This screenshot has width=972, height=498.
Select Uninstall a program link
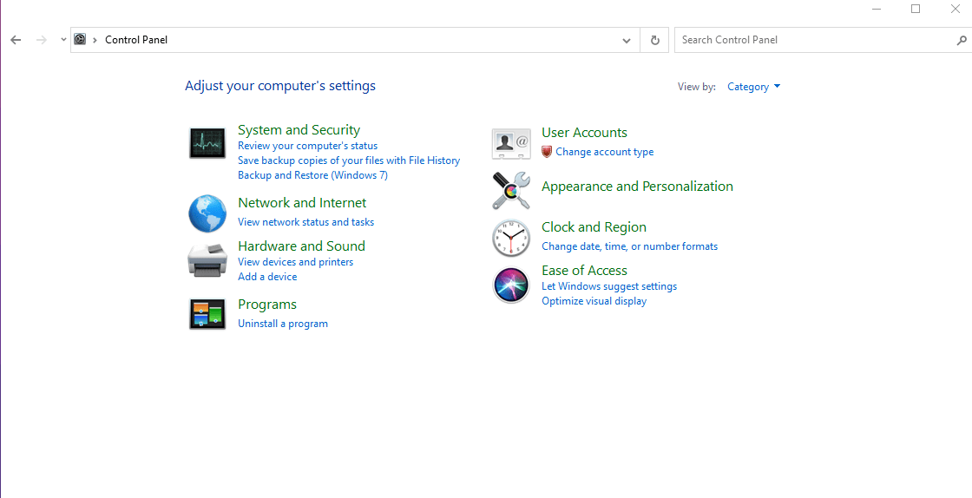(283, 324)
